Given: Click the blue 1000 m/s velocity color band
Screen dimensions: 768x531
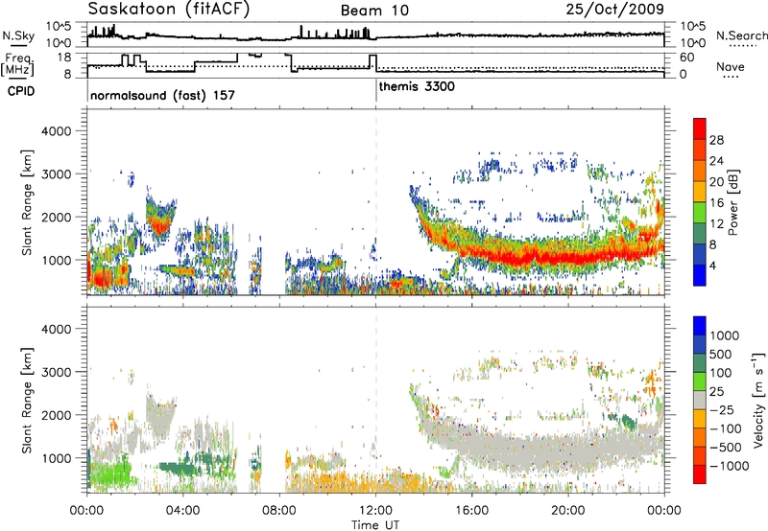Looking at the screenshot, I should tap(700, 326).
